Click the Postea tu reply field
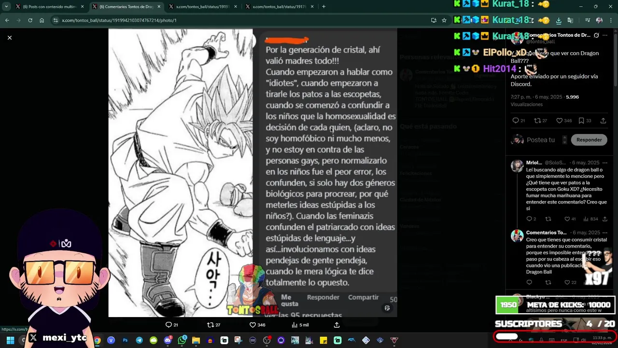 pyautogui.click(x=541, y=140)
